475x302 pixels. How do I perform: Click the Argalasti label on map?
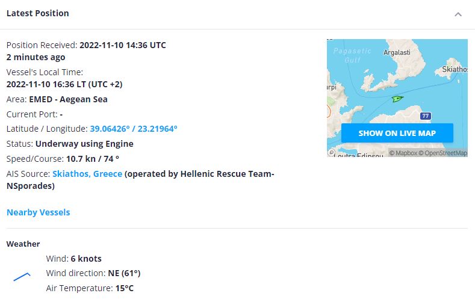[x=397, y=54]
